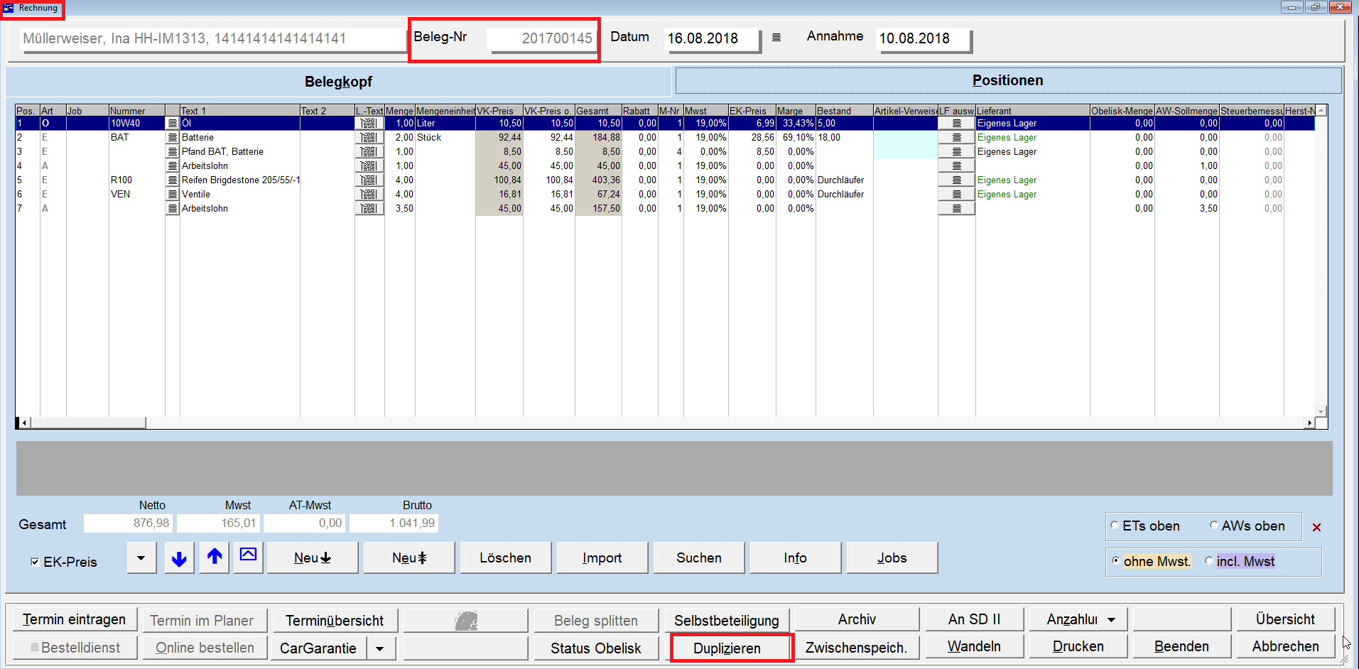Select ohne Mwst. radio option
The image size is (1359, 669).
pyautogui.click(x=1115, y=560)
